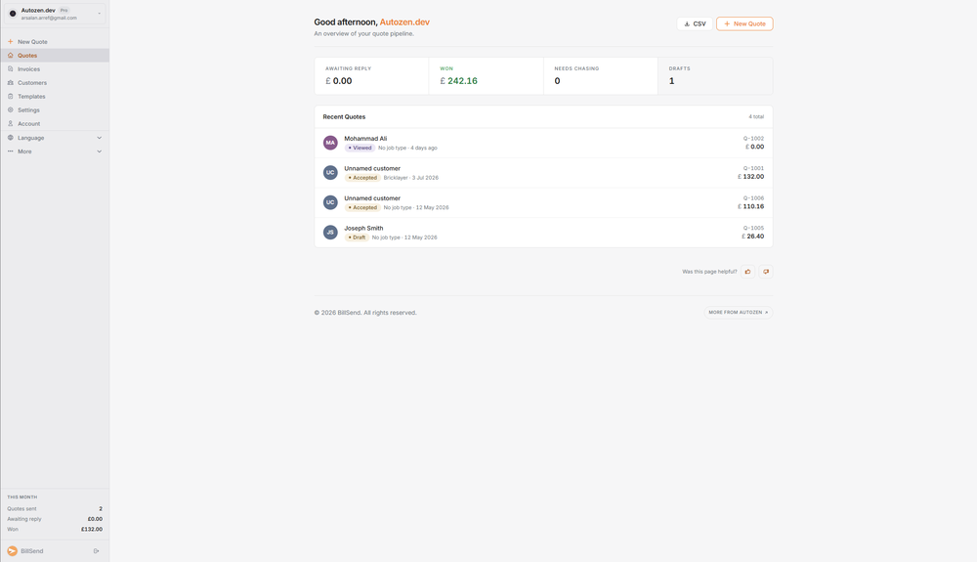The width and height of the screenshot is (977, 562).
Task: Open Templates in the sidebar menu
Action: pos(55,97)
